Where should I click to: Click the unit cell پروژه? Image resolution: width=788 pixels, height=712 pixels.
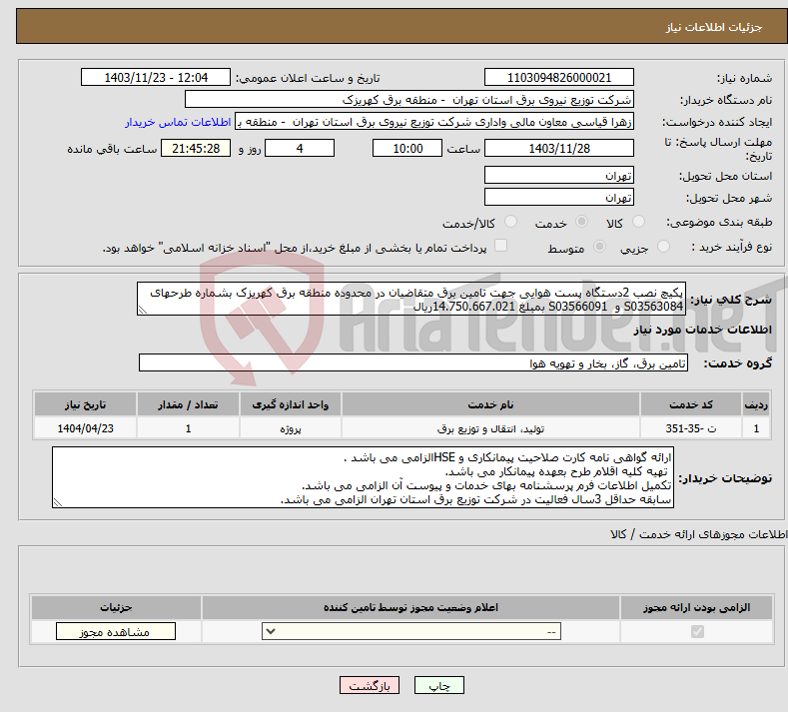click(x=291, y=428)
